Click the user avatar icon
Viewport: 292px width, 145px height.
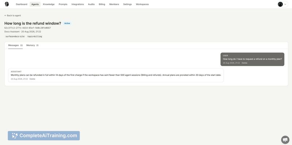(280, 4)
